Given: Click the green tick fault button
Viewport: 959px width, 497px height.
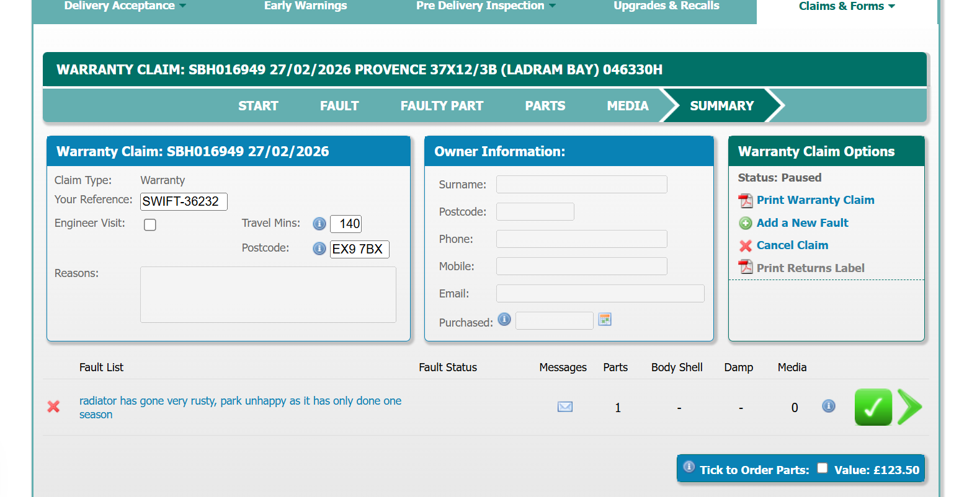Looking at the screenshot, I should pyautogui.click(x=873, y=407).
